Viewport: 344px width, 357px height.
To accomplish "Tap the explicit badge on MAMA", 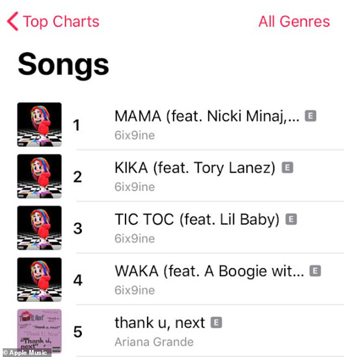I will tap(310, 116).
